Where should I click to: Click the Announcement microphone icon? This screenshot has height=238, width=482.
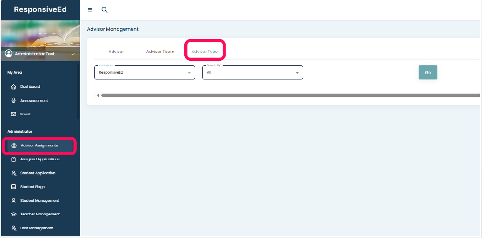pos(13,100)
